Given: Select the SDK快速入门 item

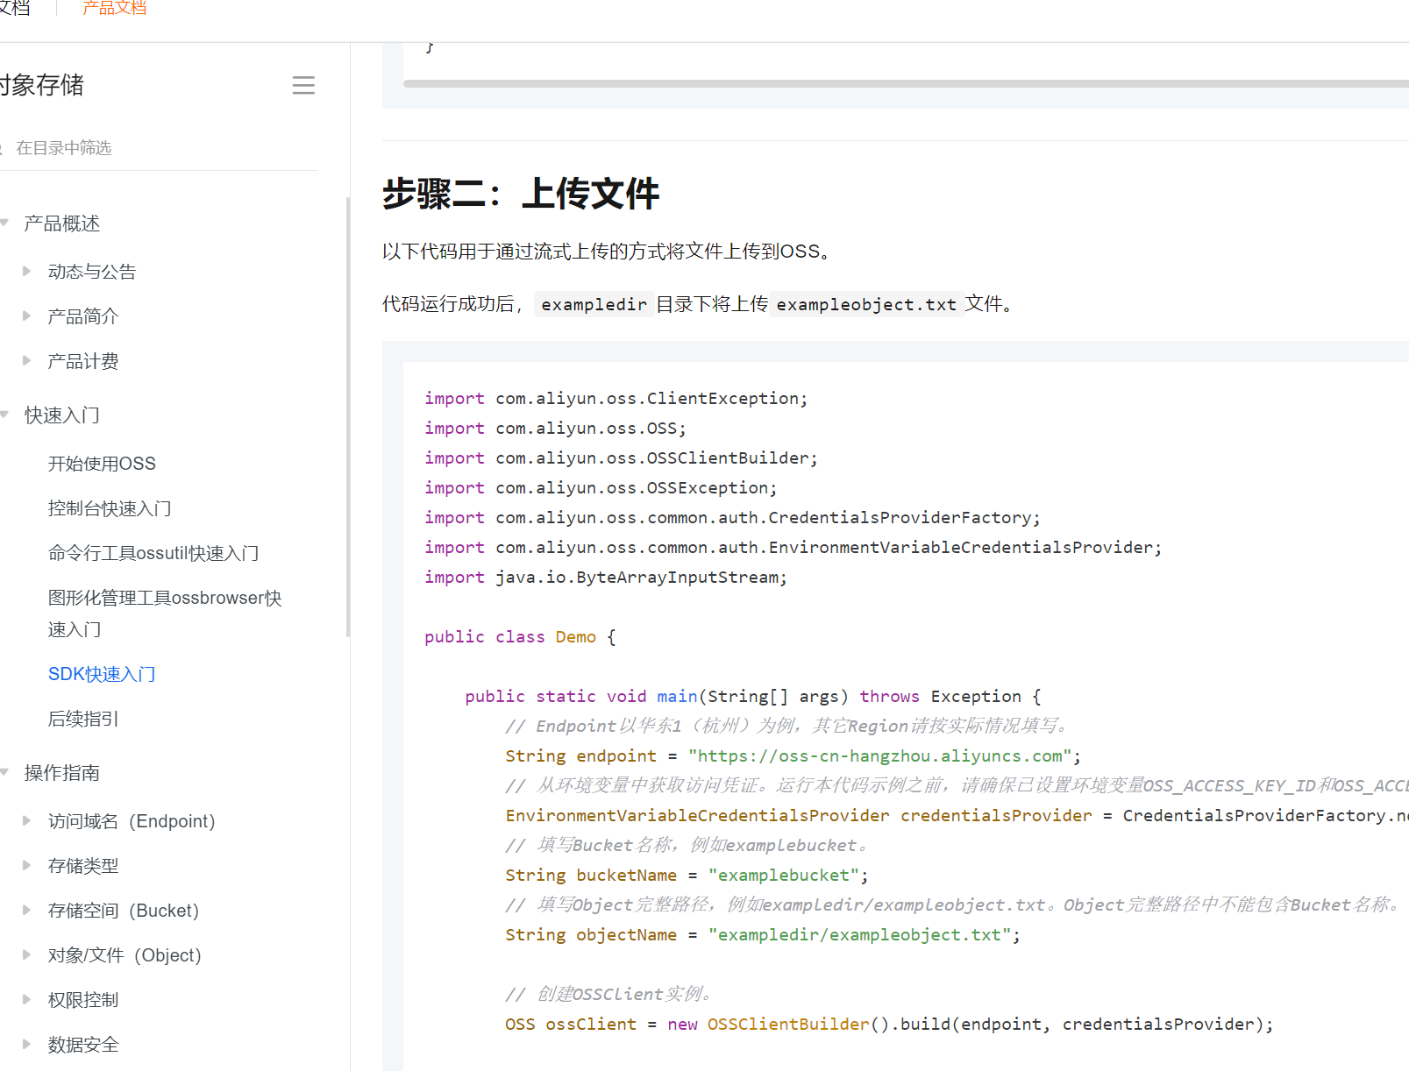Looking at the screenshot, I should pyautogui.click(x=102, y=674).
